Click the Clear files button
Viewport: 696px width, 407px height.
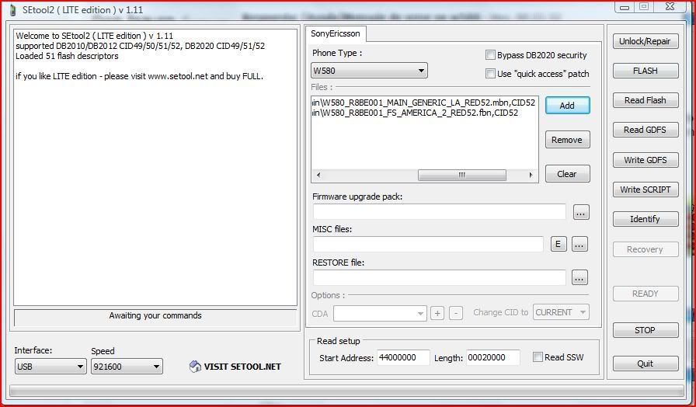567,174
